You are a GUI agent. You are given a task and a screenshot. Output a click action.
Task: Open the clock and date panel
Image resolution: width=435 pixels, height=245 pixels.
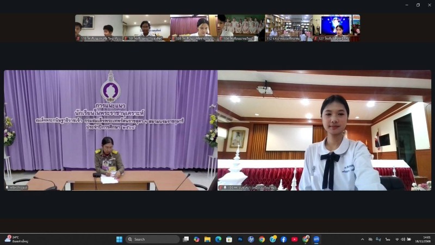pos(426,239)
